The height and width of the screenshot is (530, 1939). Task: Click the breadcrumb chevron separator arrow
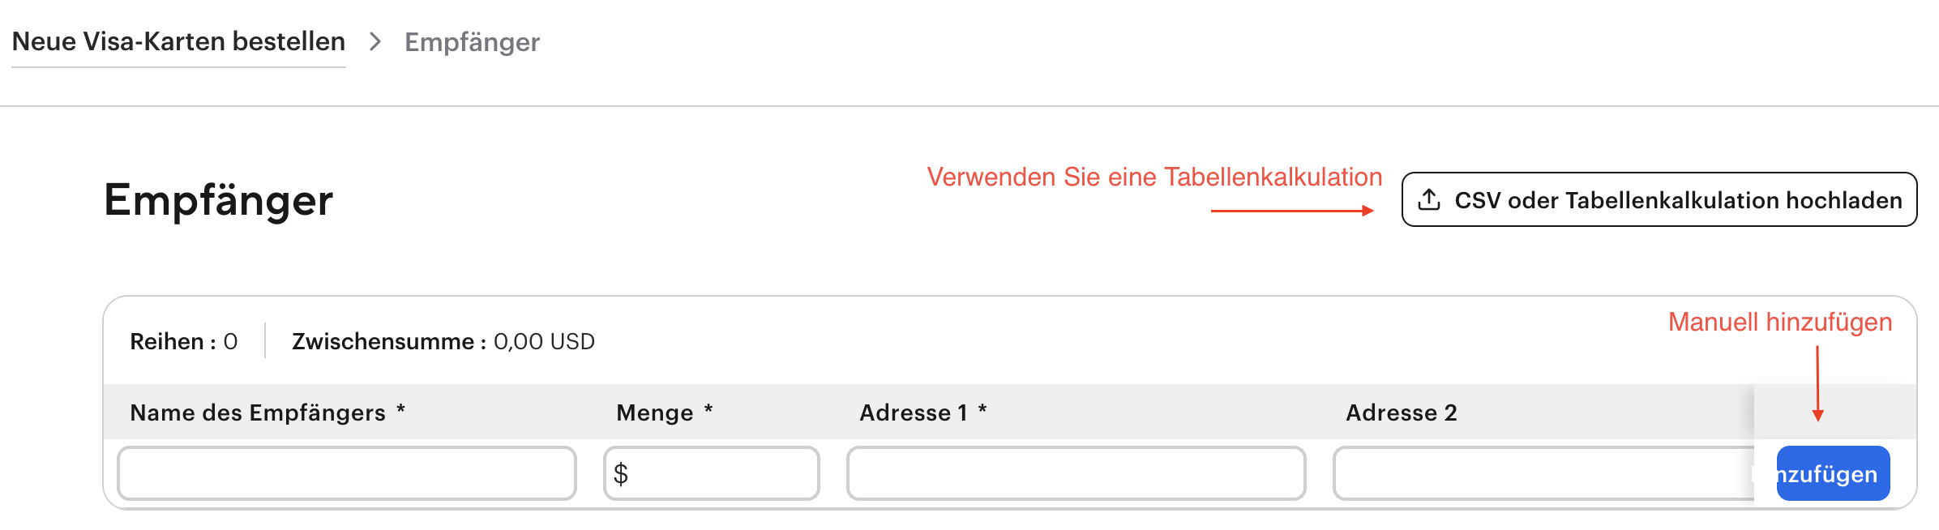coord(375,41)
